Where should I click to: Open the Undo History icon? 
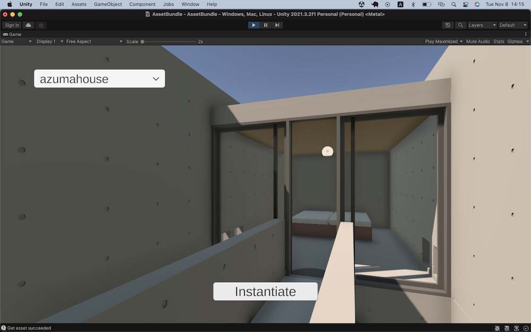(448, 25)
